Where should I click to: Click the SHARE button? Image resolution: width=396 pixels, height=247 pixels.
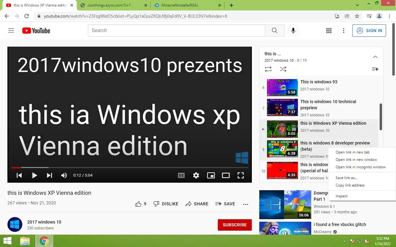pyautogui.click(x=197, y=204)
